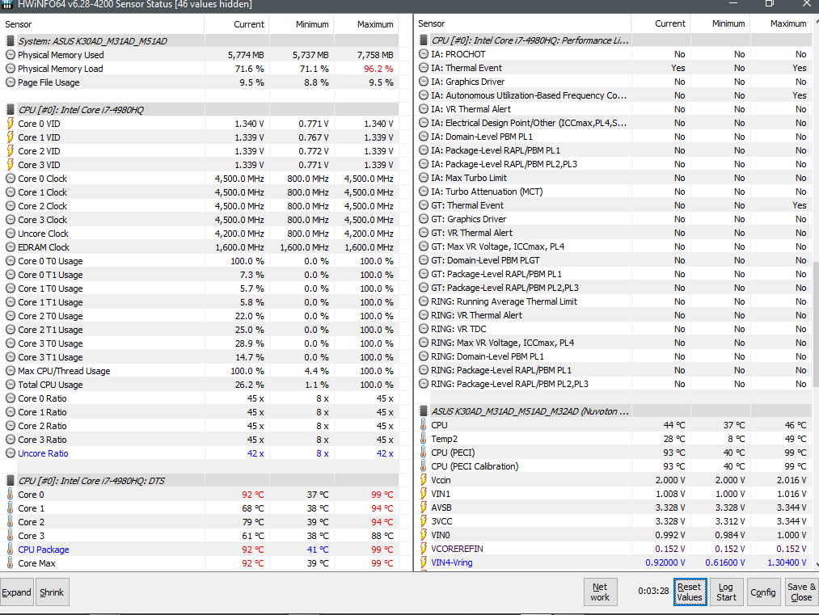The width and height of the screenshot is (819, 615).
Task: Click the Expand button
Action: click(17, 592)
